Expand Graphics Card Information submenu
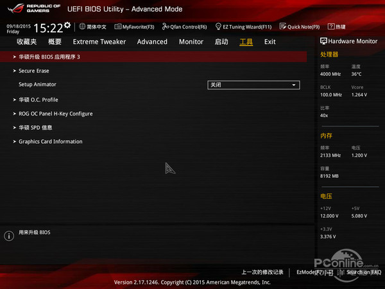The height and width of the screenshot is (289, 385). [x=50, y=141]
